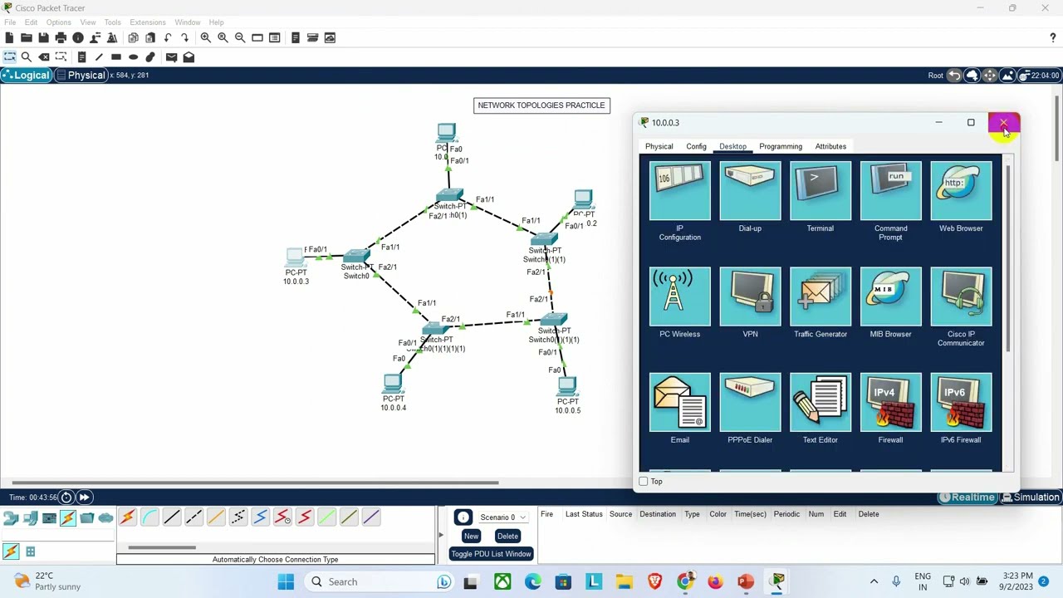This screenshot has height=598, width=1063.
Task: Click the connection types horizontal scrollbar
Action: pos(162,547)
